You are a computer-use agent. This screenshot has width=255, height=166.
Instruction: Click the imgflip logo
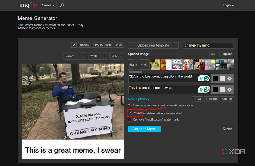click(x=28, y=5)
